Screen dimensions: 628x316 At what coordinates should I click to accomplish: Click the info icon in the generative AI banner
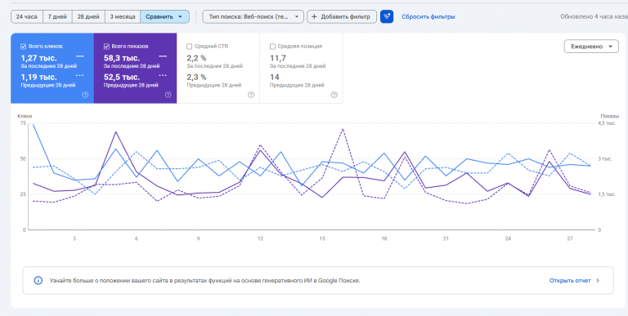pyautogui.click(x=38, y=280)
